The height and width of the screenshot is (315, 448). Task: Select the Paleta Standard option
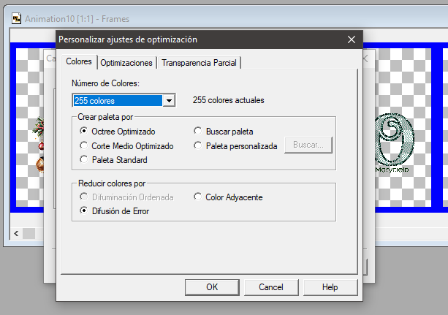point(85,160)
